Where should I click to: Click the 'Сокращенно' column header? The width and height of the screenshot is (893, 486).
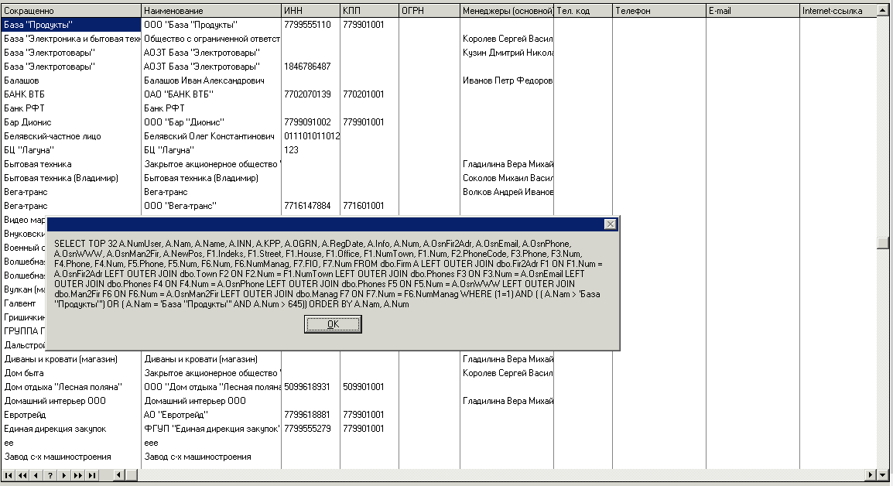click(70, 11)
